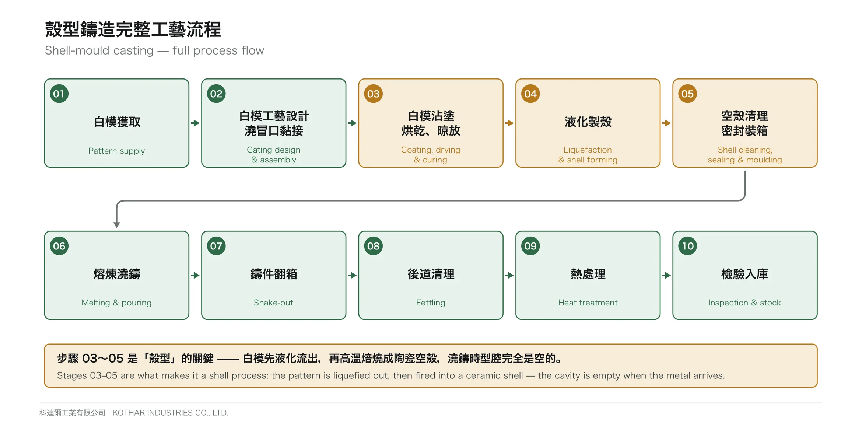Viewport: 862px width, 423px height.
Task: Click the Chinese note starting 步驟 03～05
Action: coord(309,359)
